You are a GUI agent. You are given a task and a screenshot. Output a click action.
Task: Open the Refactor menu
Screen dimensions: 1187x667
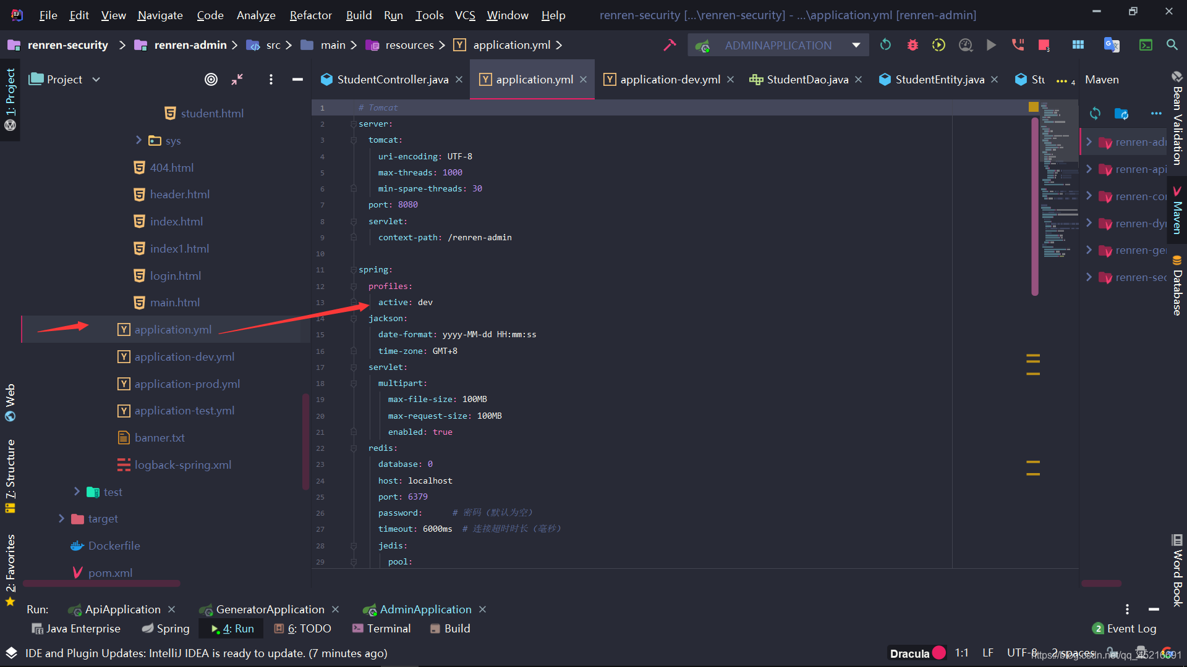click(x=310, y=15)
